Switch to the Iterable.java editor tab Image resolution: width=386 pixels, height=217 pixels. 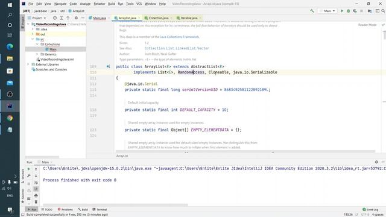tap(189, 18)
